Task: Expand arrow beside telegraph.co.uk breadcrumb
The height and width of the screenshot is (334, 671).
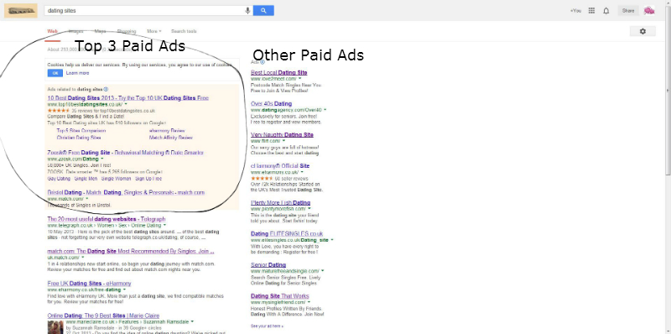Action: click(x=164, y=225)
